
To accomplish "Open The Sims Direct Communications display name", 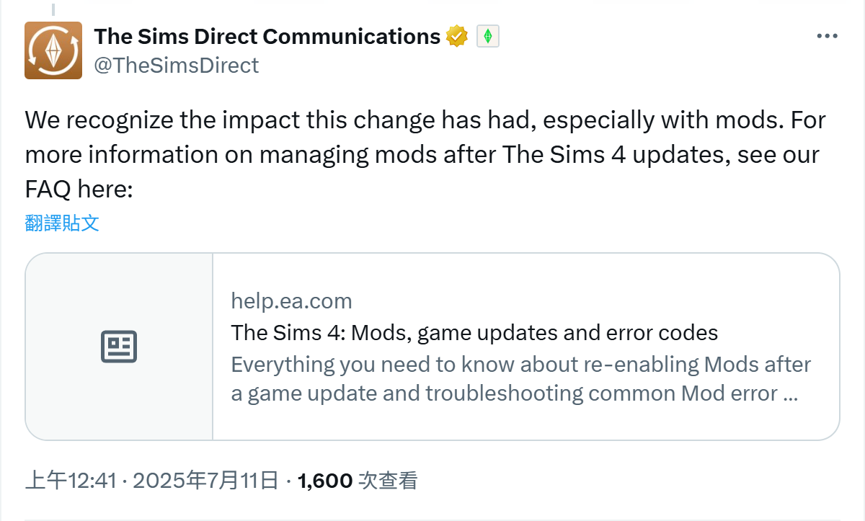I will [267, 36].
